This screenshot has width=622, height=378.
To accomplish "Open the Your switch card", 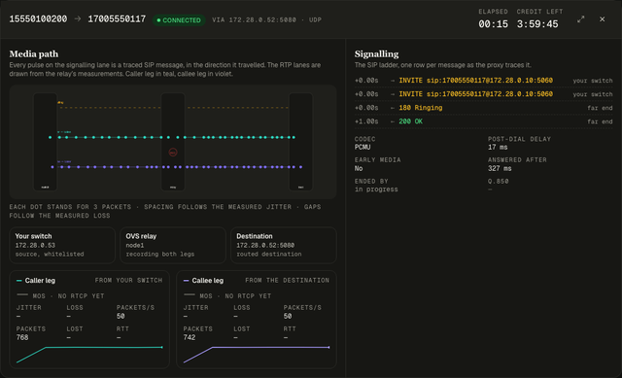I will (x=62, y=245).
